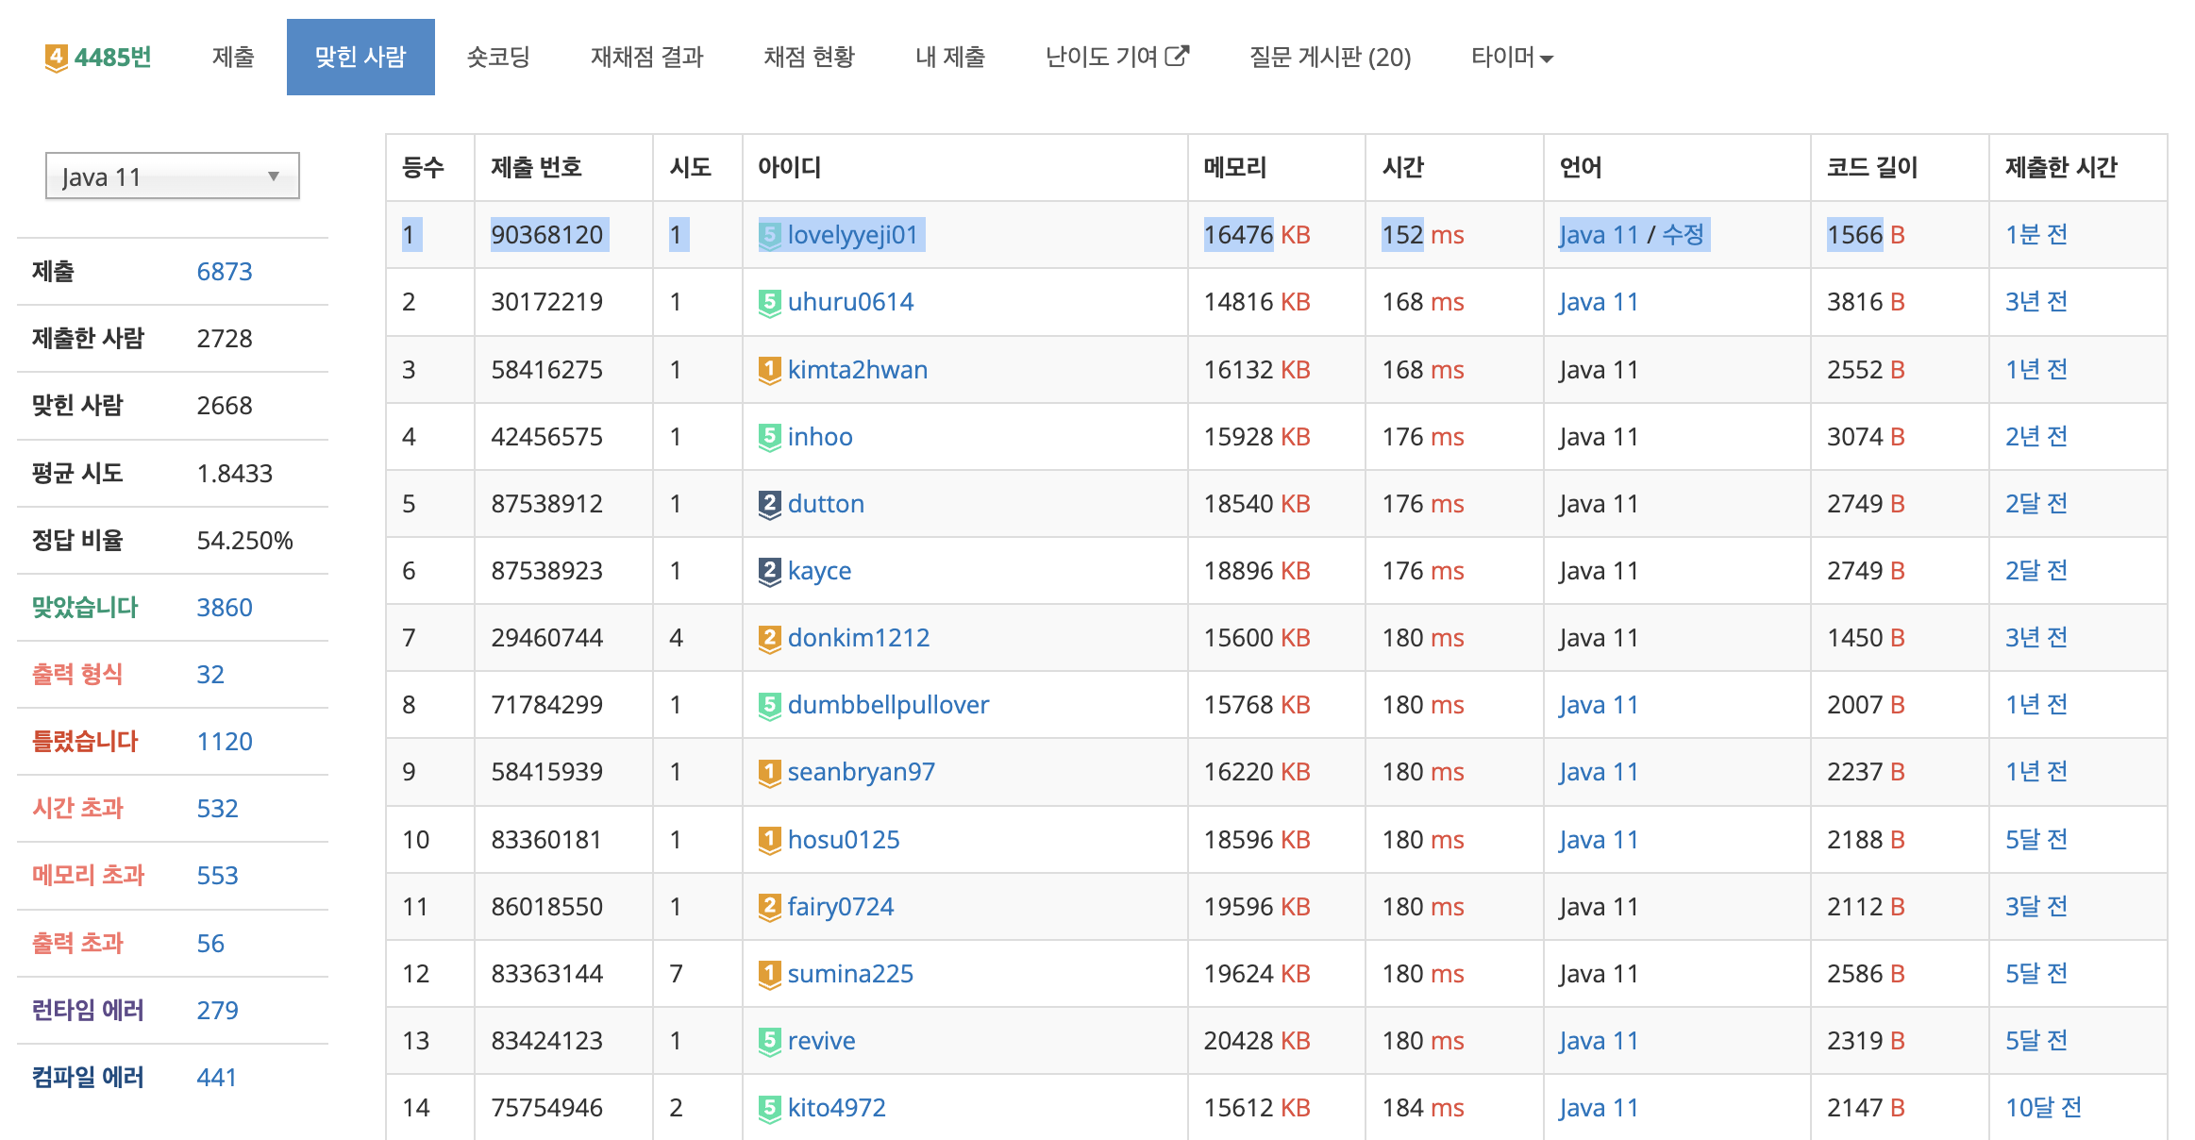This screenshot has width=2195, height=1140.
Task: Open the 맞았습니다 count 3860 link
Action: [x=225, y=608]
